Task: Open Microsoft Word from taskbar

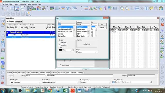Action: (x=80, y=91)
